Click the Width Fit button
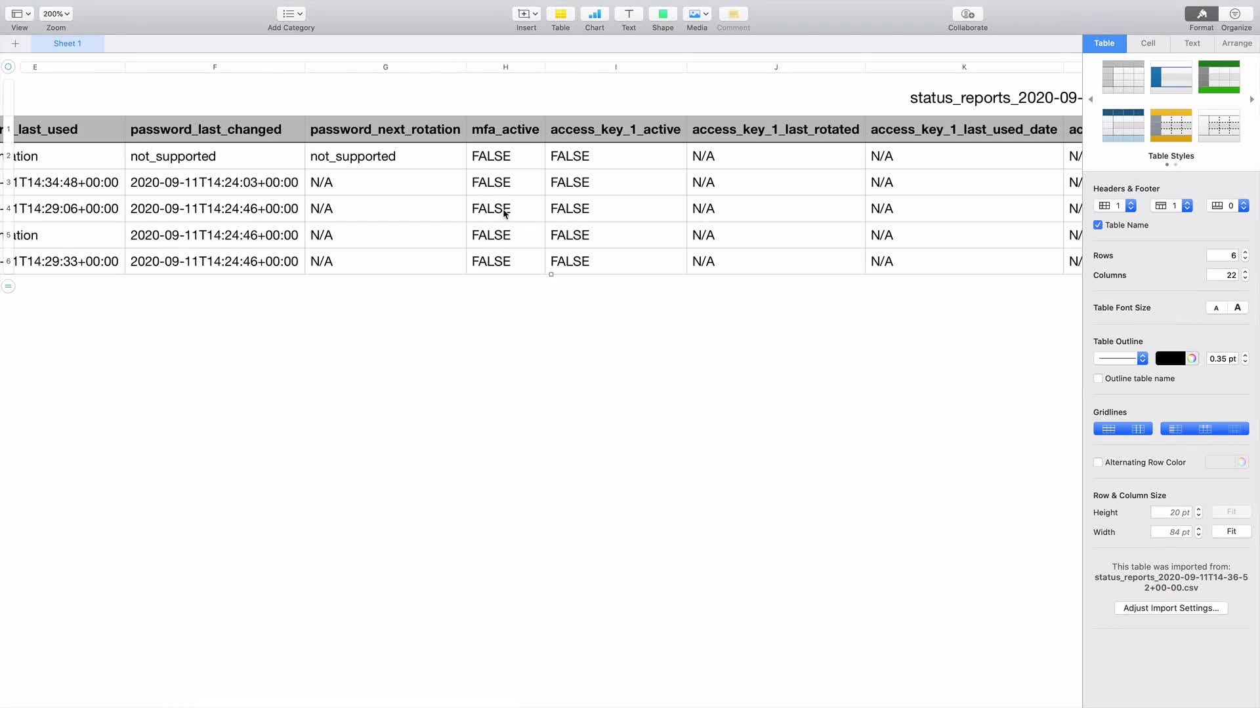This screenshot has width=1260, height=708. click(1231, 532)
